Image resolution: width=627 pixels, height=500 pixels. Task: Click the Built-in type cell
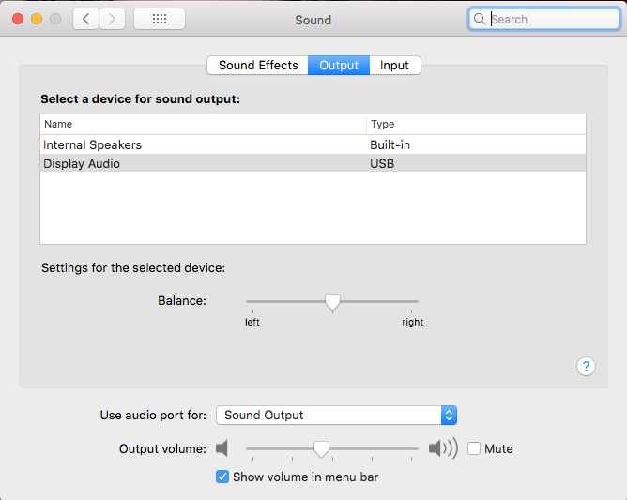[x=390, y=144]
